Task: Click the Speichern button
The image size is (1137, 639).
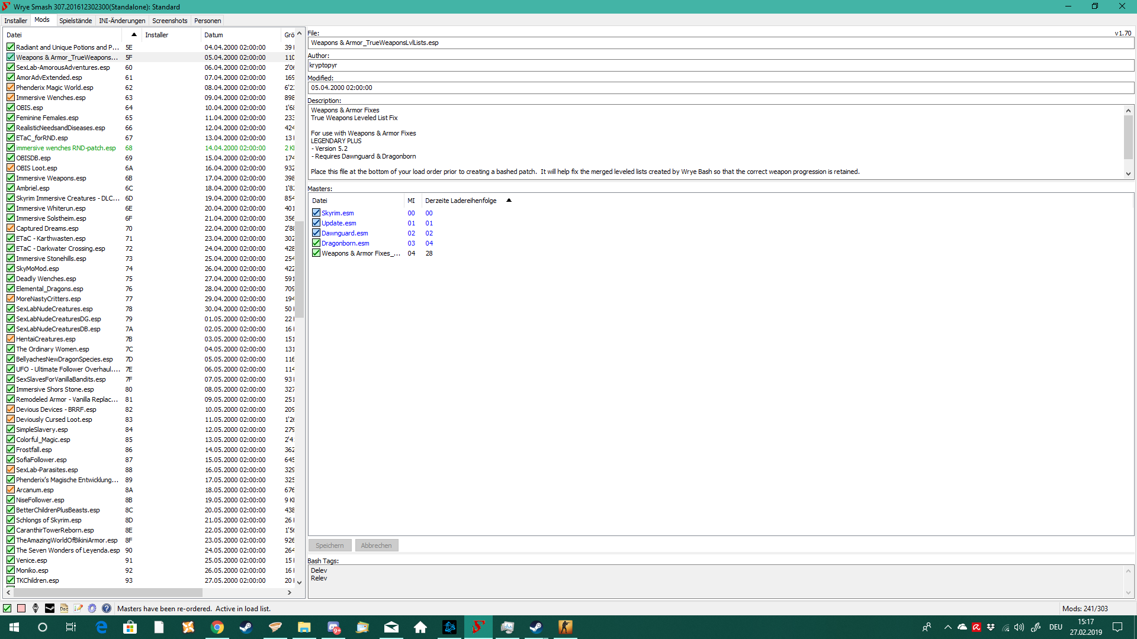Action: 330,546
